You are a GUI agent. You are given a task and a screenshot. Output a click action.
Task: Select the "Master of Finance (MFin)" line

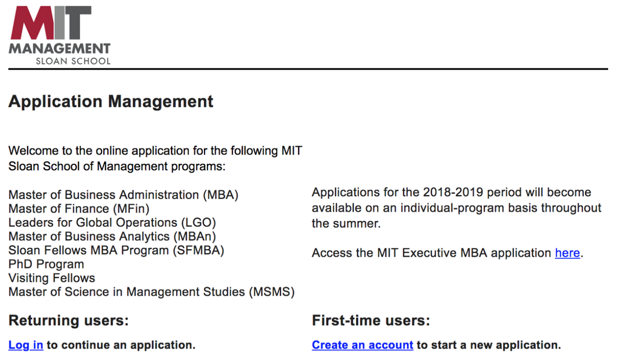(79, 209)
